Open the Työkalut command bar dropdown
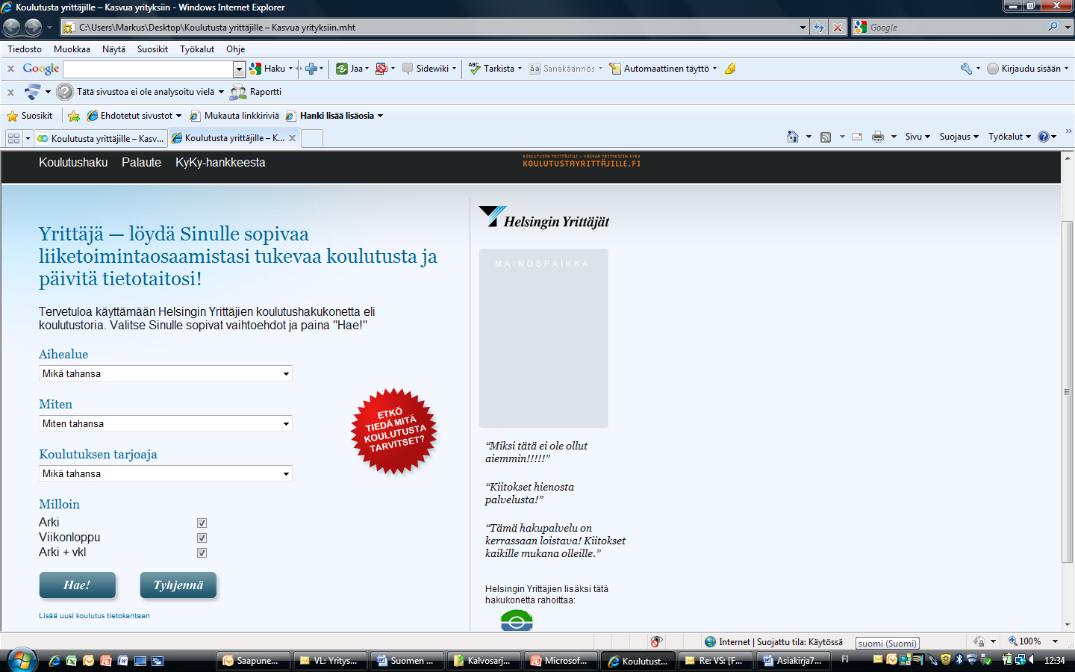This screenshot has width=1075, height=672. pos(1009,137)
